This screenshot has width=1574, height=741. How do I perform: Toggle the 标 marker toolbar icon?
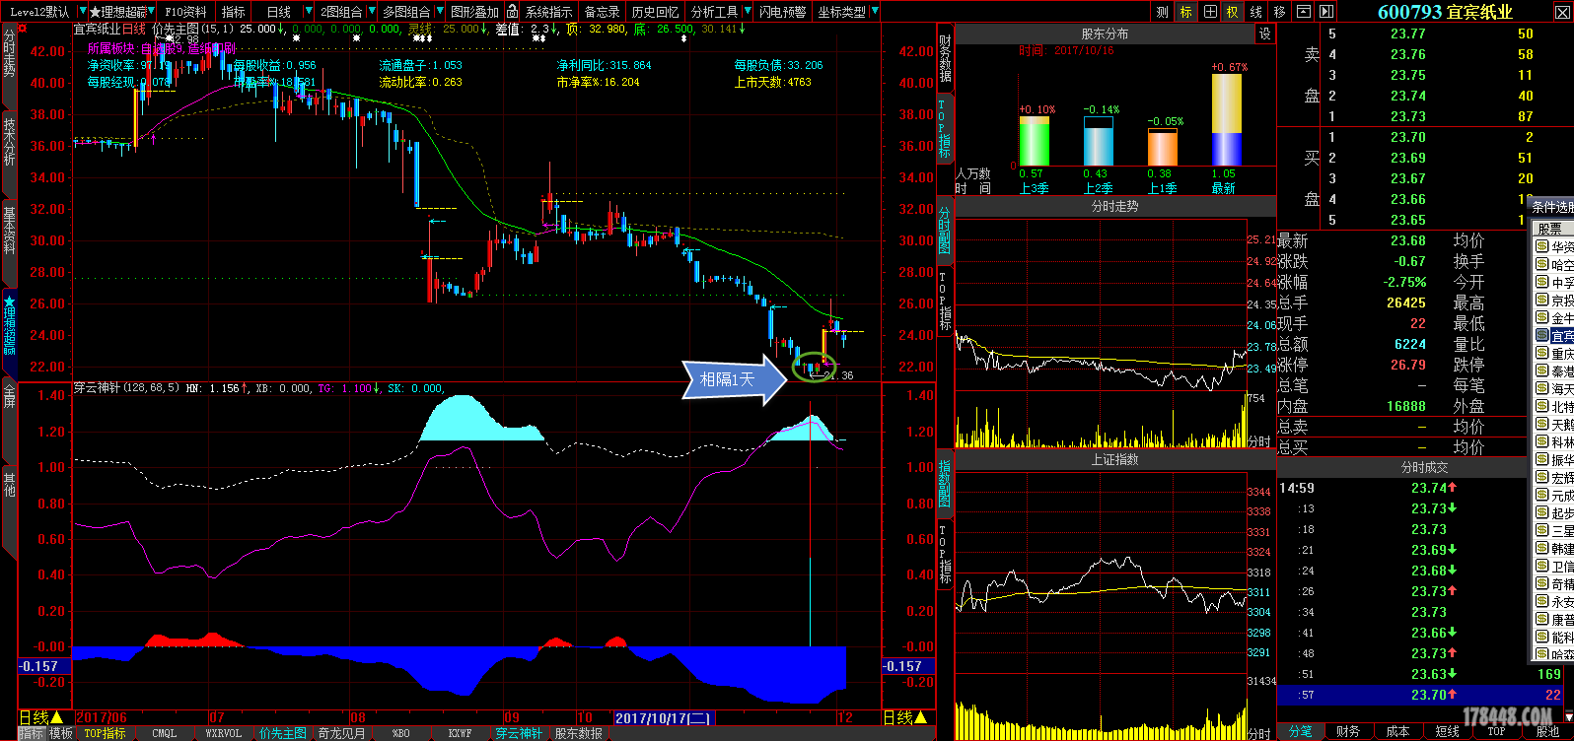tap(1185, 12)
